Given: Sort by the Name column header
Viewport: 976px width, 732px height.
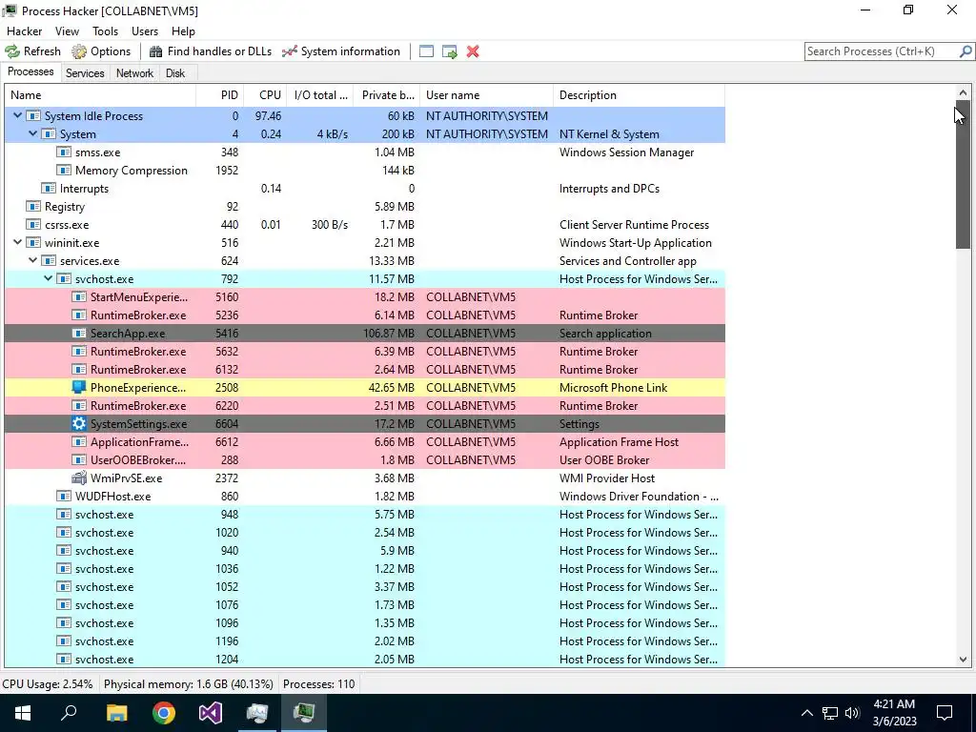Looking at the screenshot, I should tap(100, 95).
